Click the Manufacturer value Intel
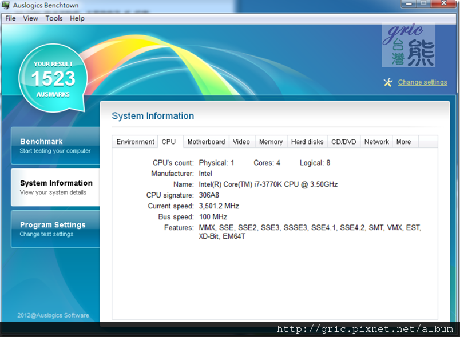The width and height of the screenshot is (460, 337). tap(205, 174)
